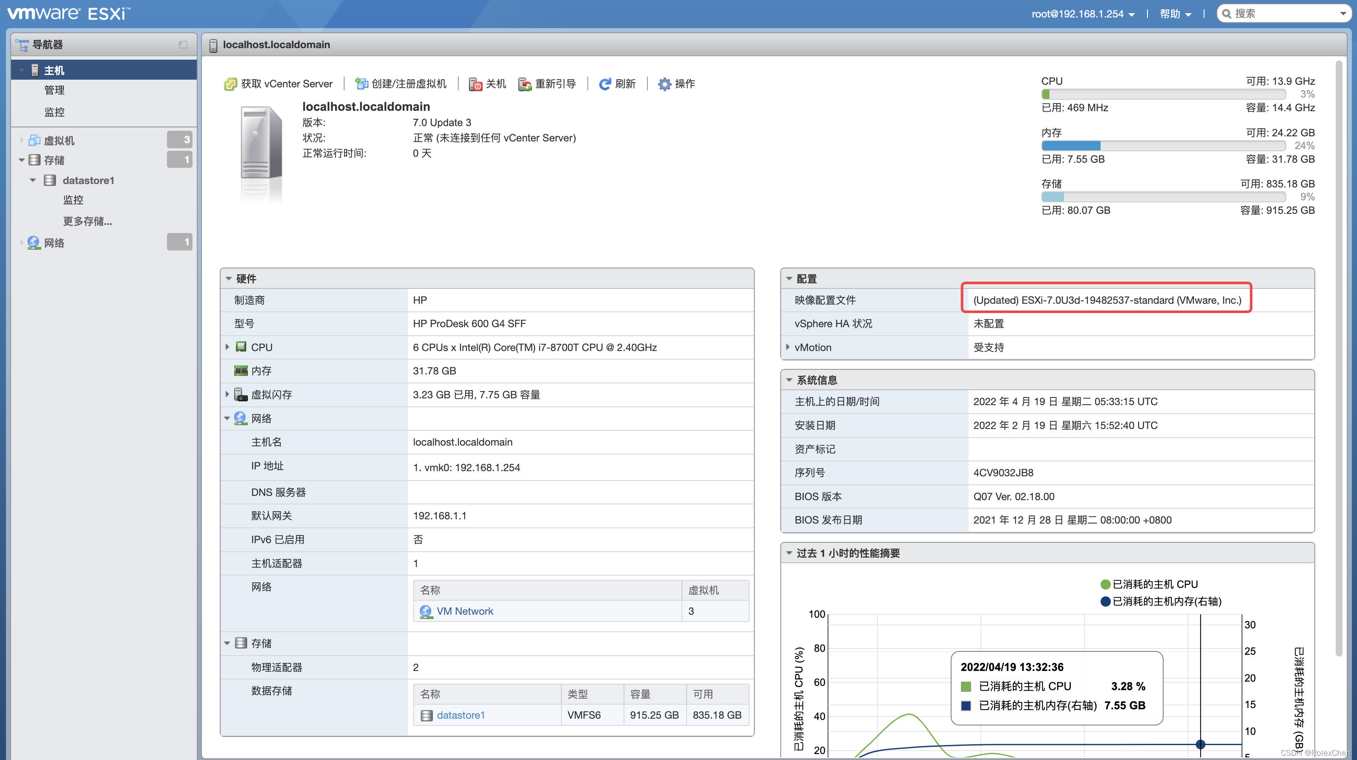Open the VM Network link
This screenshot has height=760, width=1357.
464,611
